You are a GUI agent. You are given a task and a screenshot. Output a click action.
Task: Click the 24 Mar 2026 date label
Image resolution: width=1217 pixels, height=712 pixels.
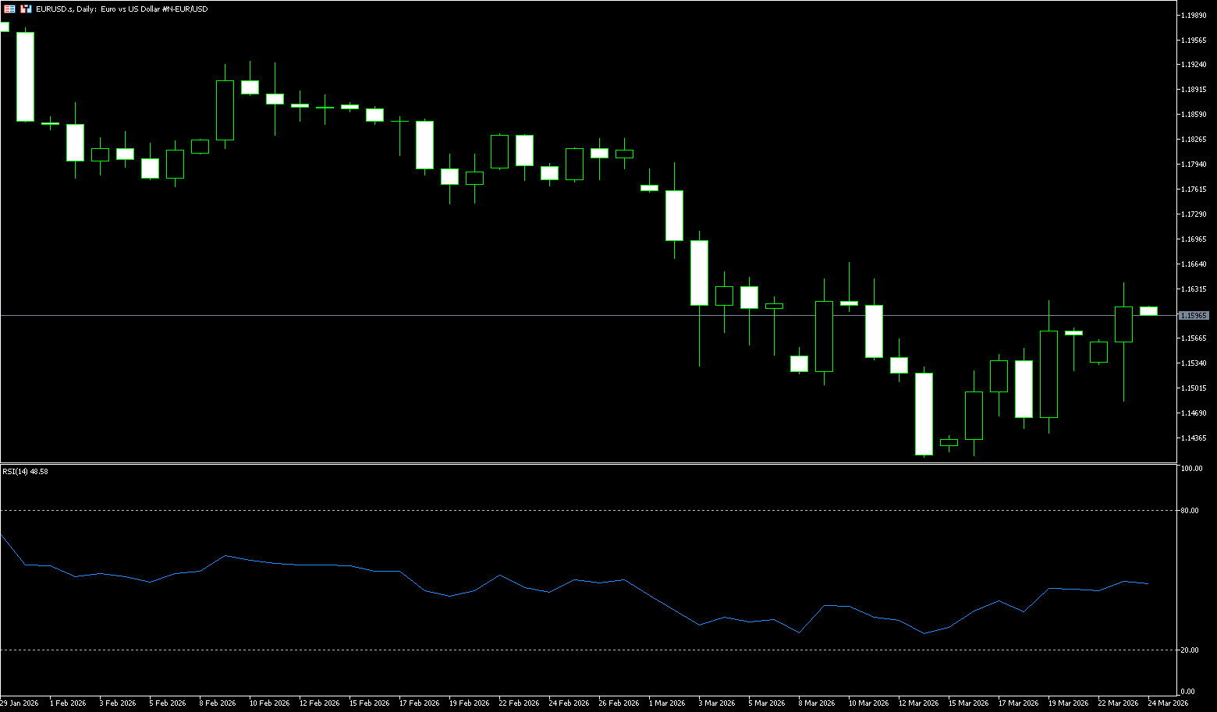tap(1168, 703)
